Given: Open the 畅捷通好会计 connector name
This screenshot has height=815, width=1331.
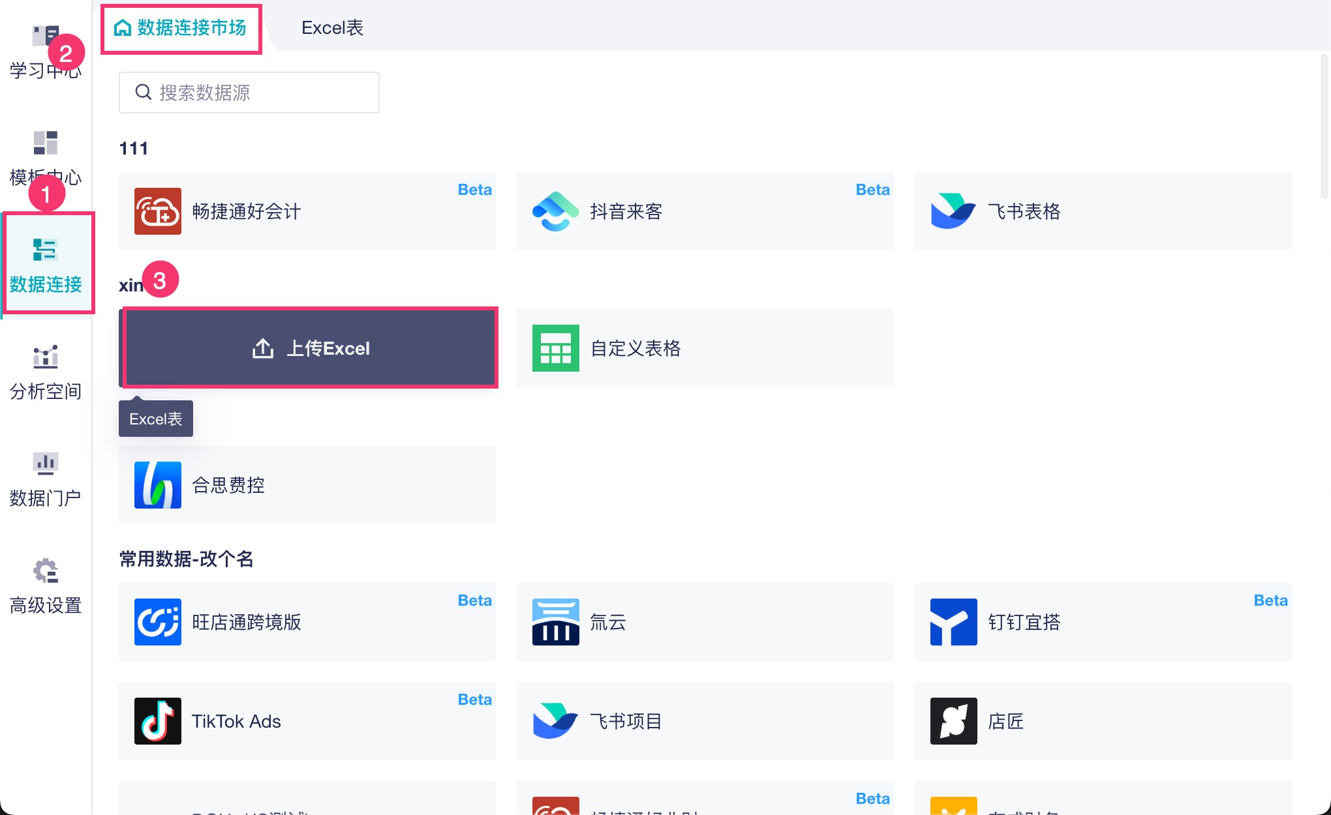Looking at the screenshot, I should click(x=247, y=211).
